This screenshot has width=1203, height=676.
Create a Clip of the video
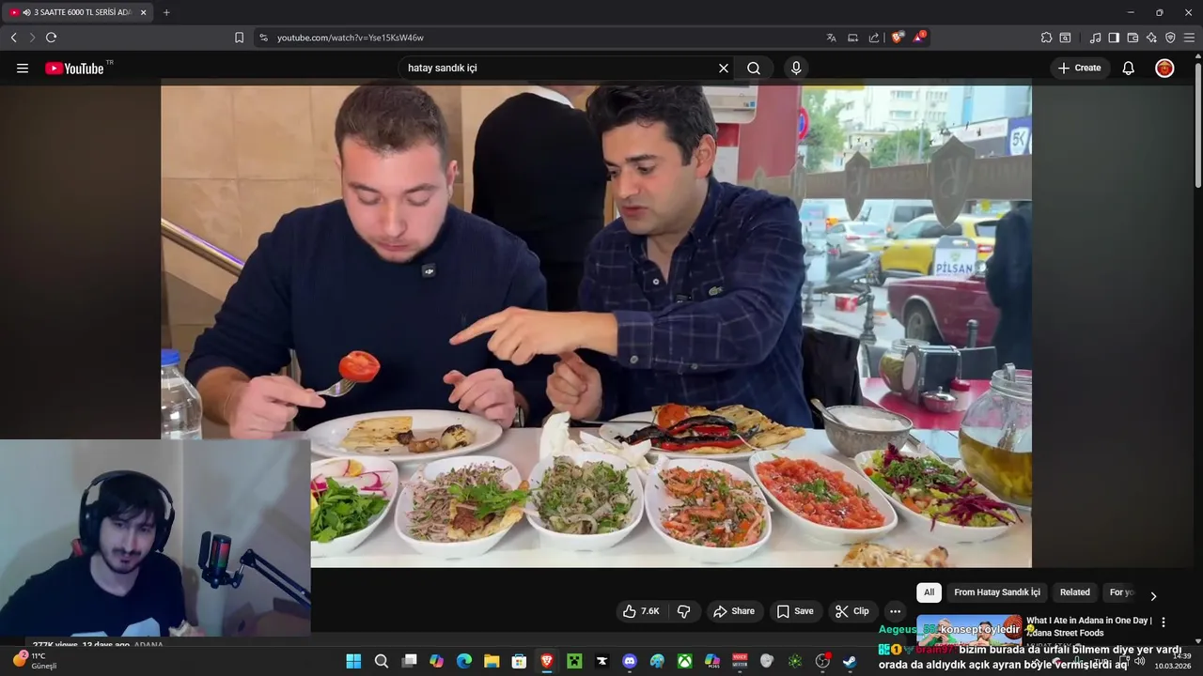point(851,611)
